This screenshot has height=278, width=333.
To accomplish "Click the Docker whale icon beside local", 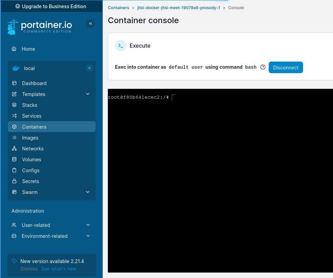I will click(x=16, y=68).
